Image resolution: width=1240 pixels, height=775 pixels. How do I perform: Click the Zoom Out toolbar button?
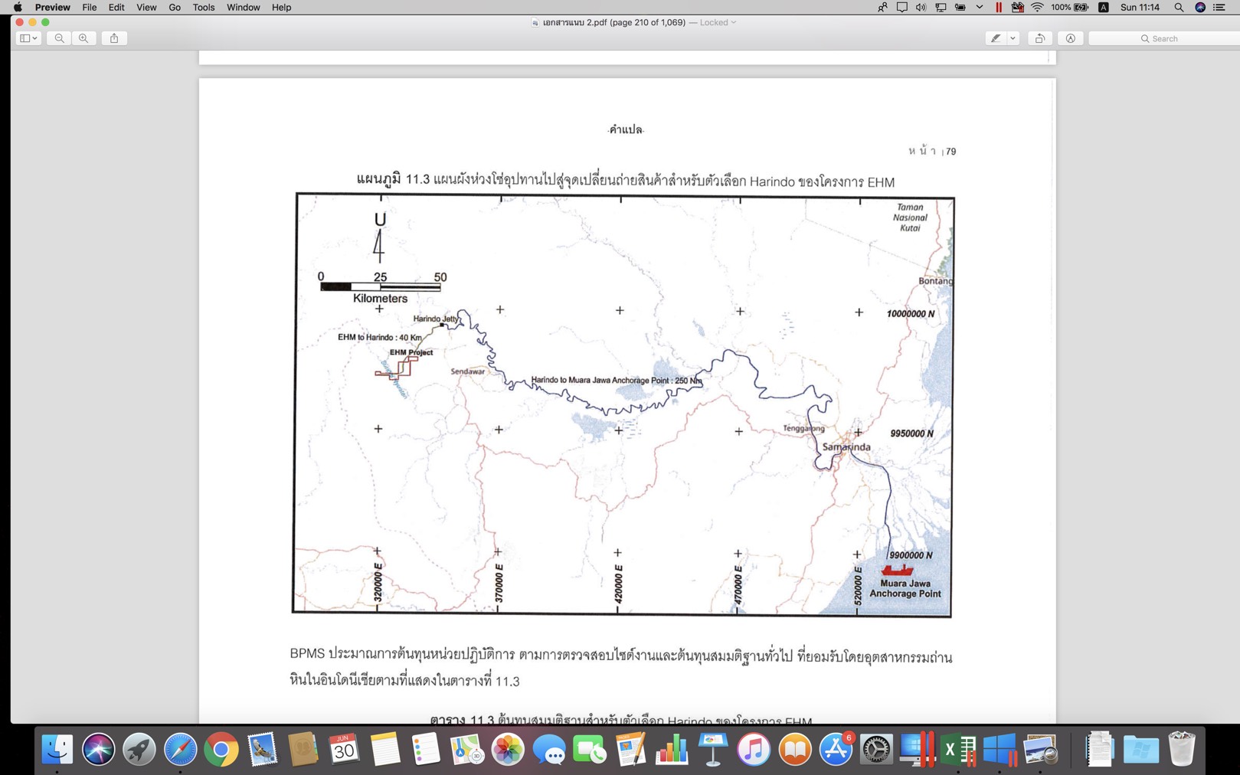click(x=59, y=38)
